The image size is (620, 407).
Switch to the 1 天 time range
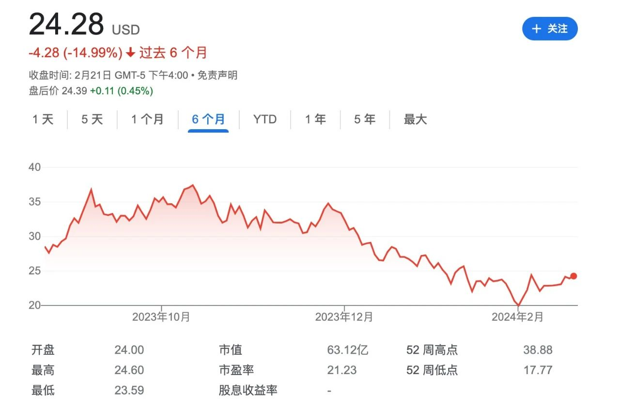pos(43,120)
